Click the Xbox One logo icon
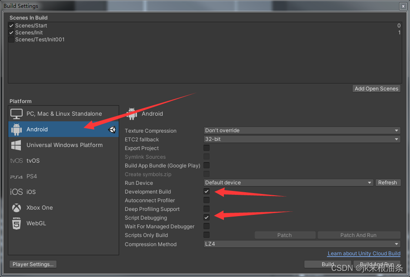 click(16, 208)
